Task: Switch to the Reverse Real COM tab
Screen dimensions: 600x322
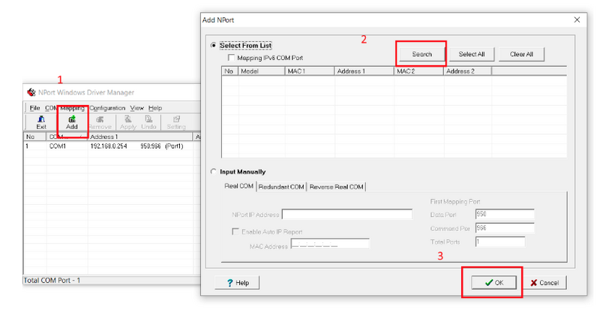Action: tap(336, 187)
